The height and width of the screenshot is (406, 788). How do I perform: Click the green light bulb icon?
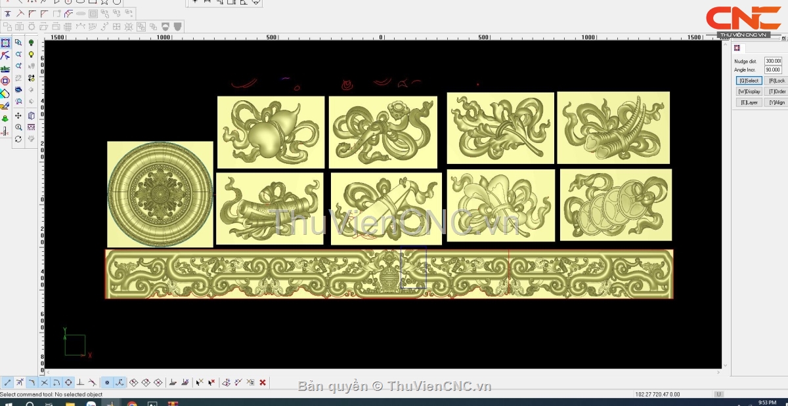[x=31, y=43]
